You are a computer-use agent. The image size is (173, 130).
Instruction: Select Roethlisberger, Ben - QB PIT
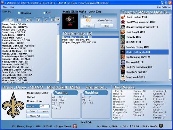[29, 57]
